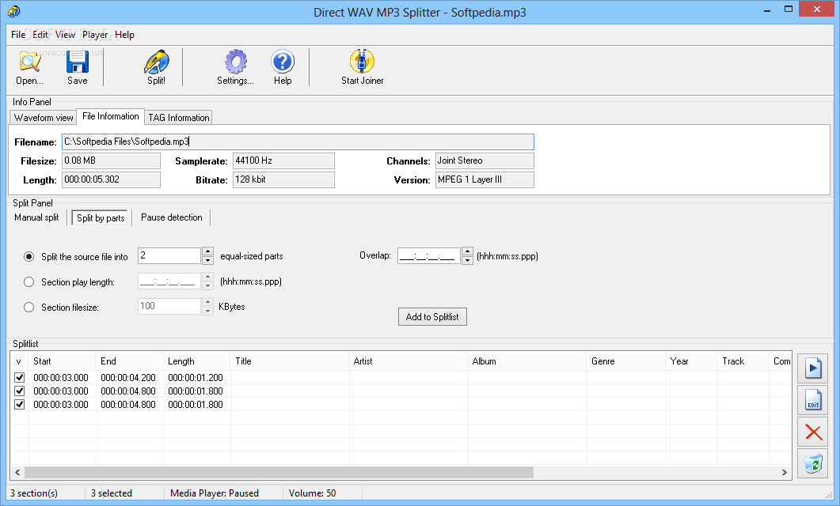Open the View menu
Viewport: 840px width, 506px height.
(65, 35)
